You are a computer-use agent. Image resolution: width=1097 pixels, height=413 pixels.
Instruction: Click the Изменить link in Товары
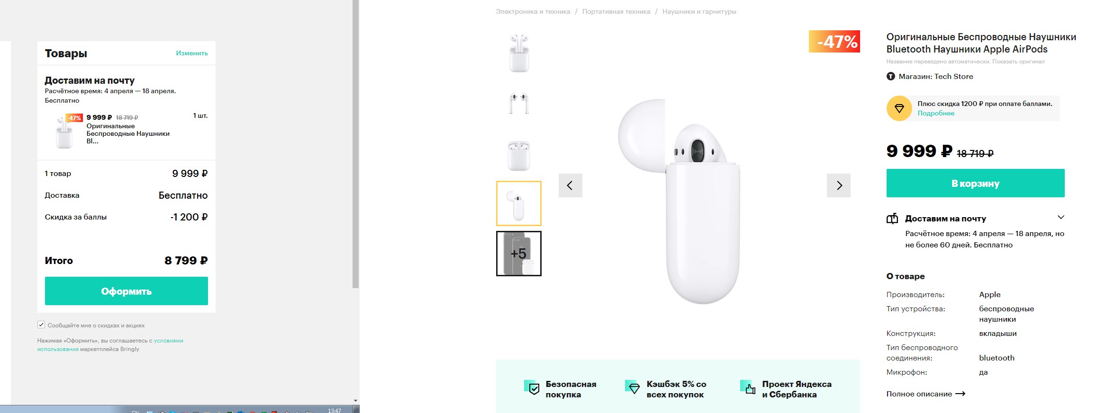tap(192, 53)
